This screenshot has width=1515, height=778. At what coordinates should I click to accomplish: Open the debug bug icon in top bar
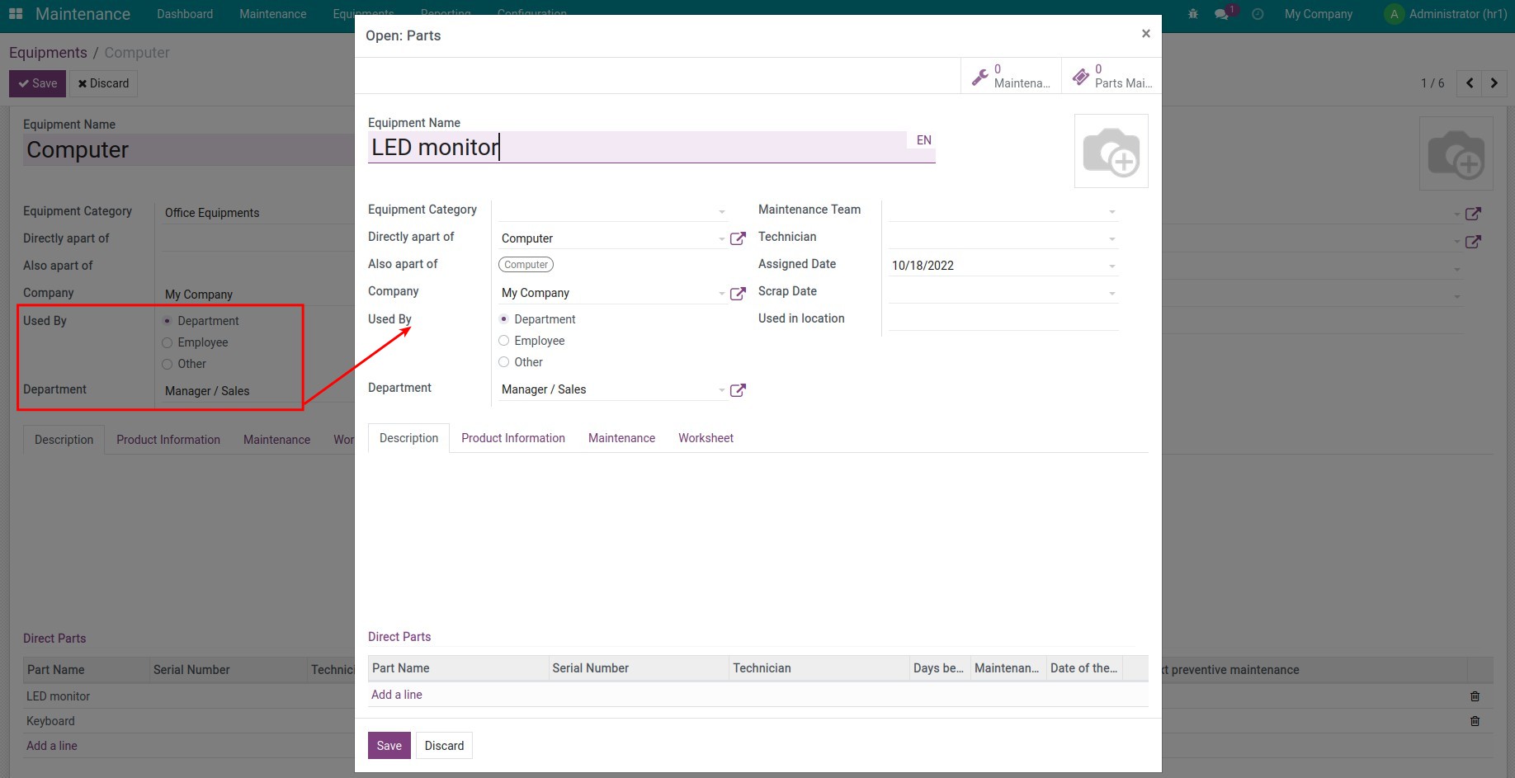[1192, 14]
